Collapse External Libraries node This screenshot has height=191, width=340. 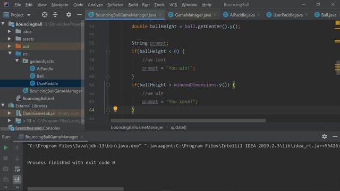(x=3, y=106)
